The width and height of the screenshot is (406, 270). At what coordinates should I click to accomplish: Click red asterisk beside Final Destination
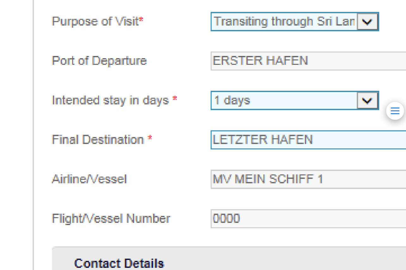pos(150,138)
